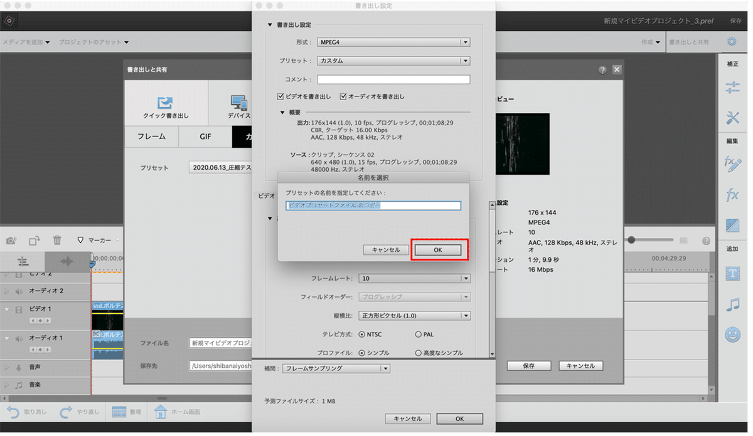753x436 pixels.
Task: Open the メディアを追加 menu
Action: point(26,42)
